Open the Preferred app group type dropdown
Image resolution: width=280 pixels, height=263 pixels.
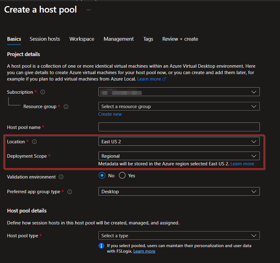pos(179,192)
